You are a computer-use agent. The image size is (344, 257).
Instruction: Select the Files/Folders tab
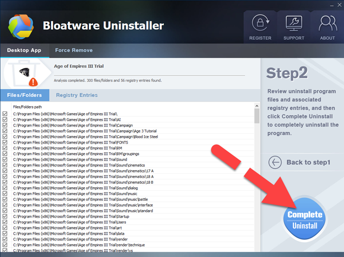[25, 95]
